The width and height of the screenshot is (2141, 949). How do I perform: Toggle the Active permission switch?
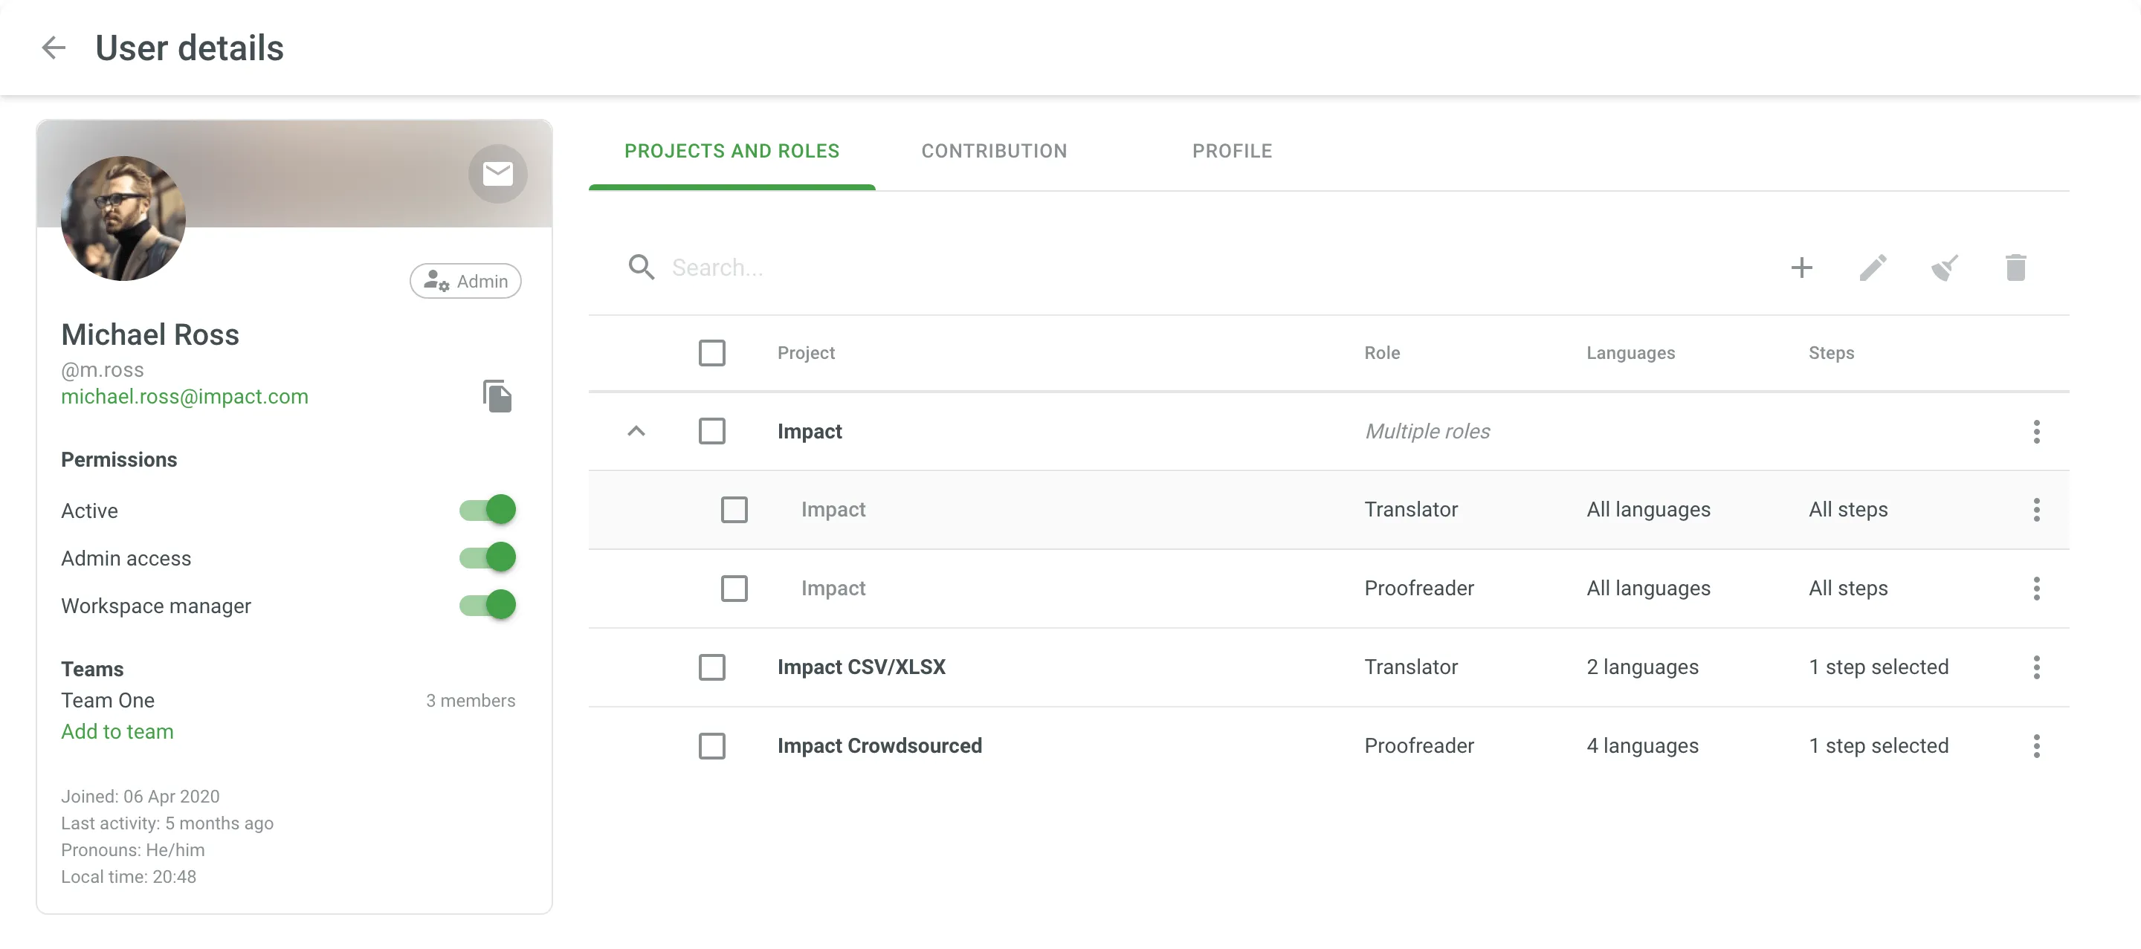(488, 509)
